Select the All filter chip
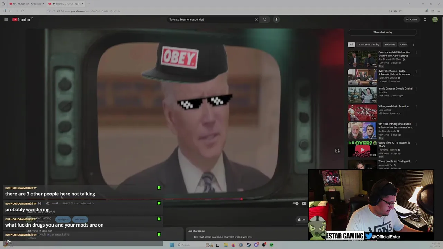Image resolution: width=443 pixels, height=249 pixels. click(x=351, y=44)
